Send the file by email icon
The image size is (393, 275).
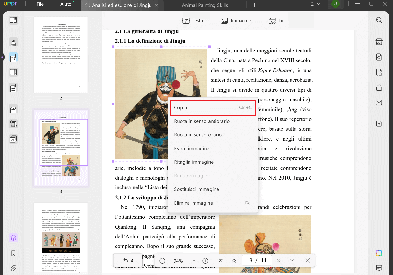point(379,102)
